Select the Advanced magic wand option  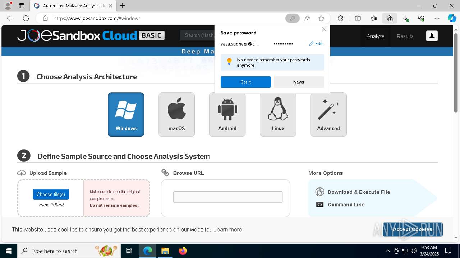[328, 115]
